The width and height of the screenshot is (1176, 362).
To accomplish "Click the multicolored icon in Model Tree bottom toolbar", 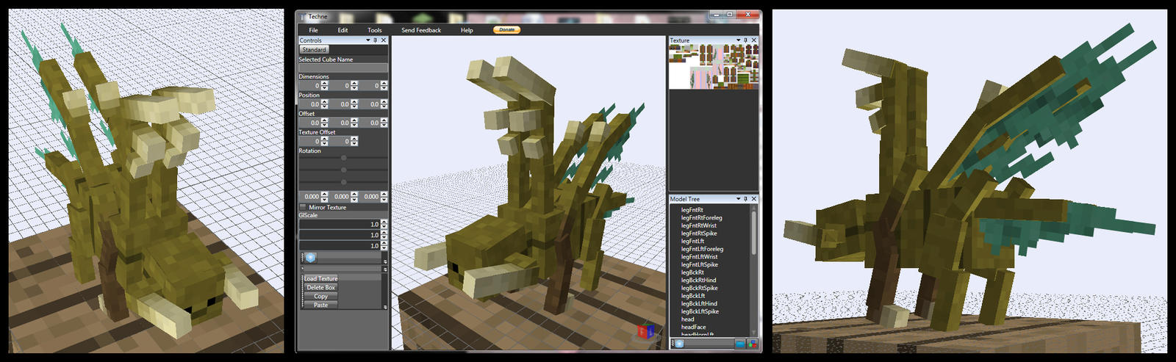I will [752, 344].
